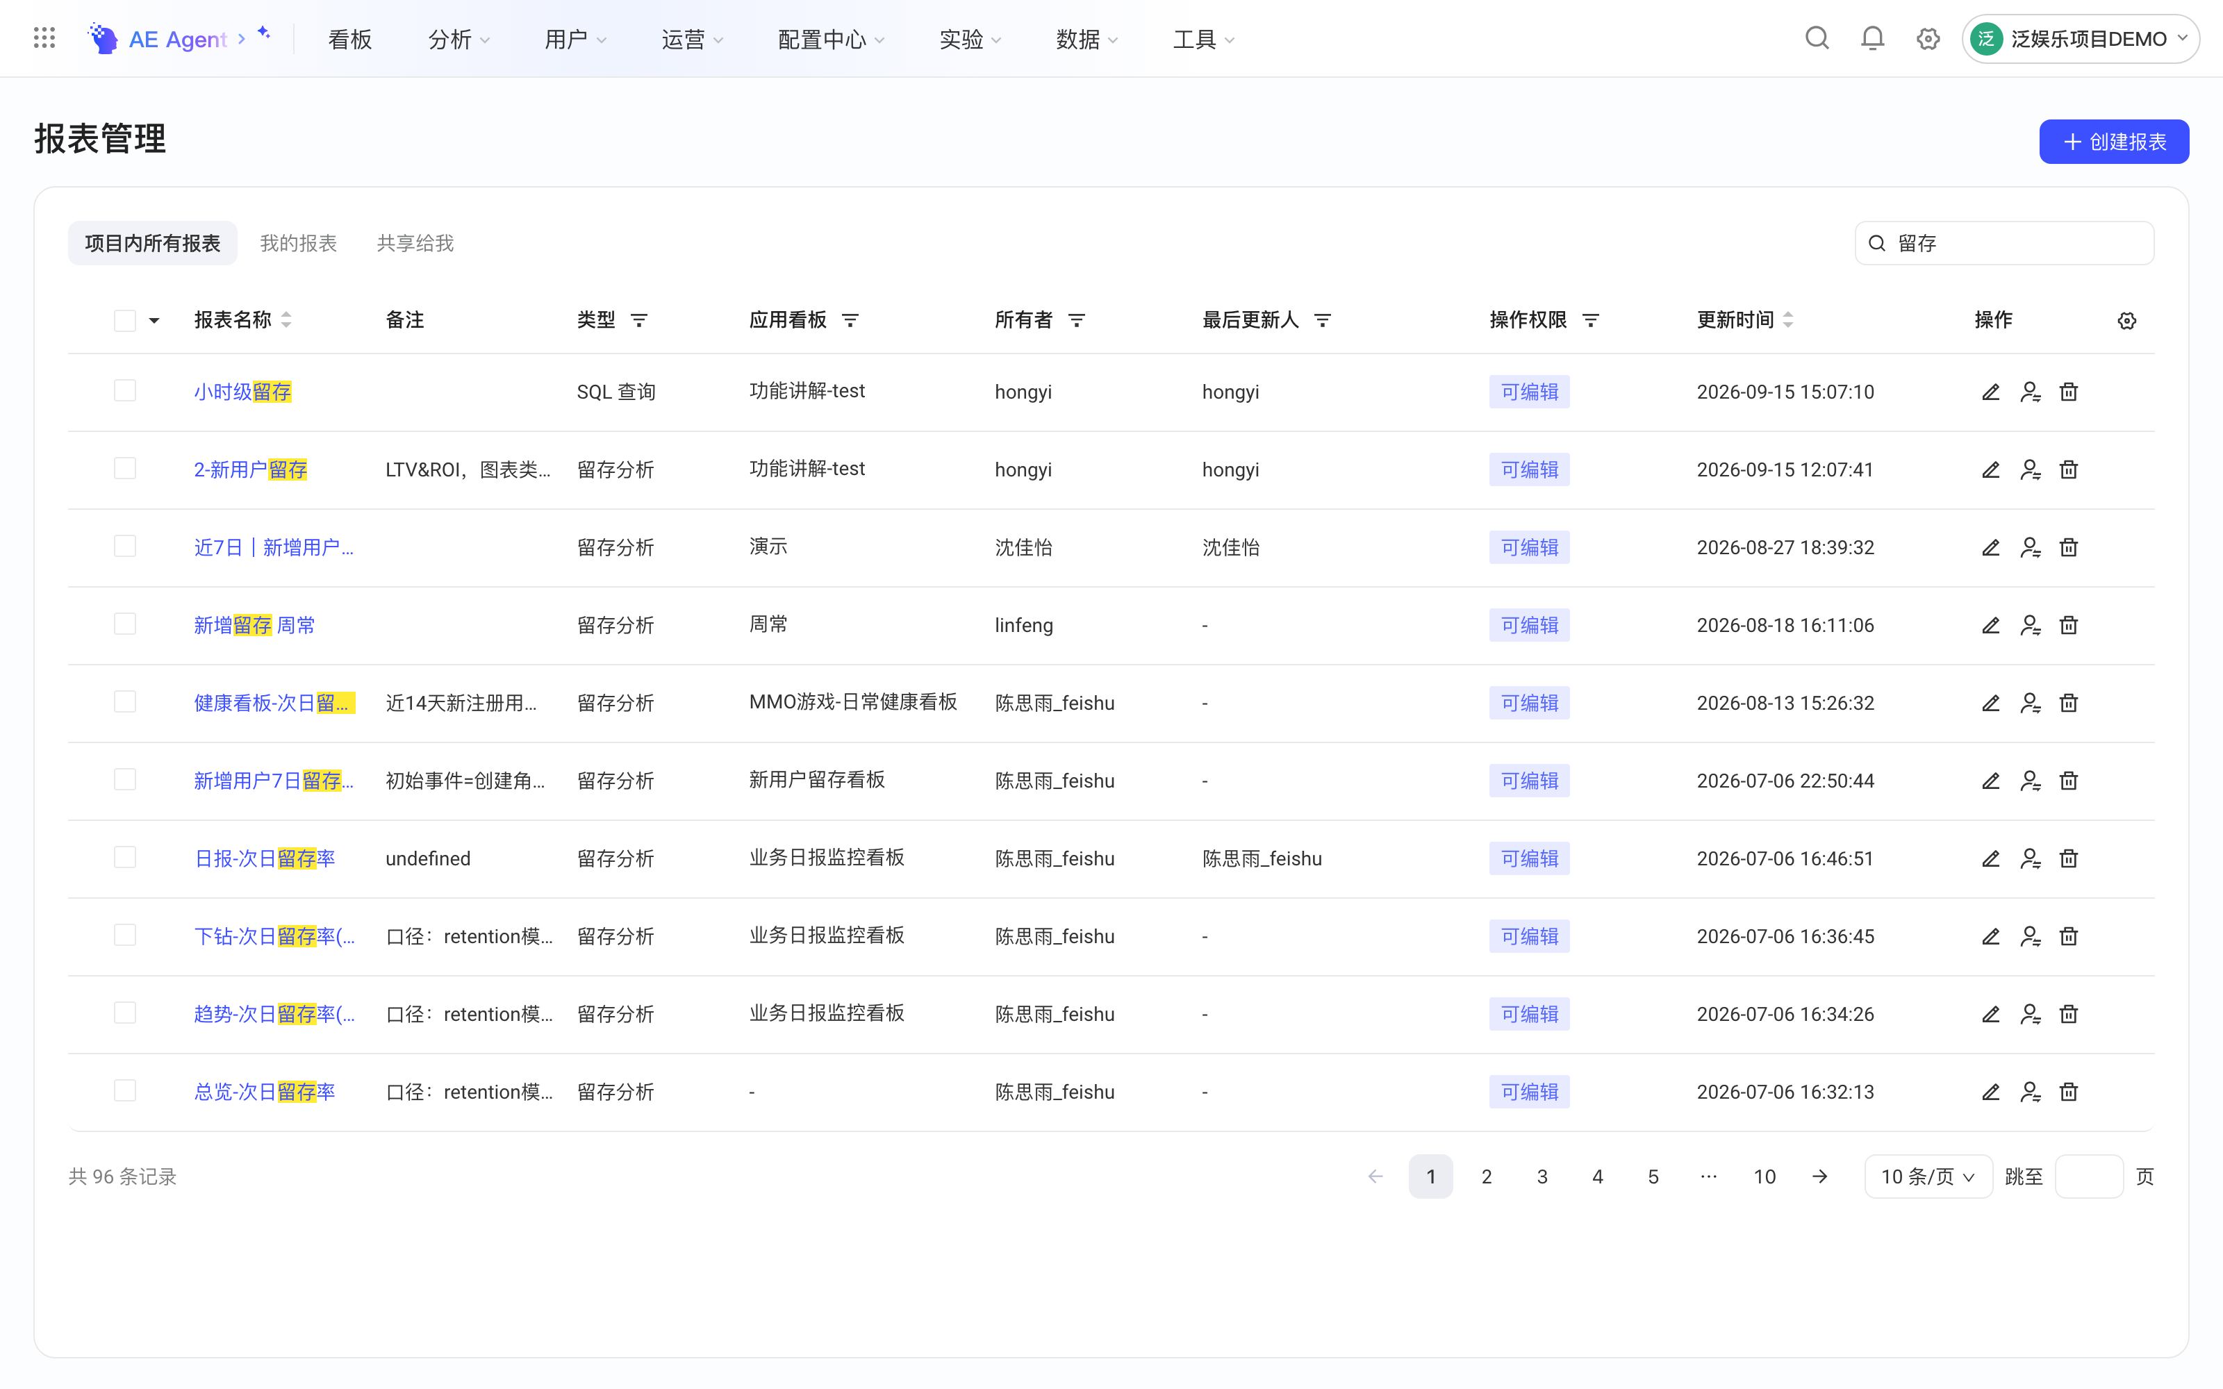Filter the 最后更新人 column

pyautogui.click(x=1323, y=321)
